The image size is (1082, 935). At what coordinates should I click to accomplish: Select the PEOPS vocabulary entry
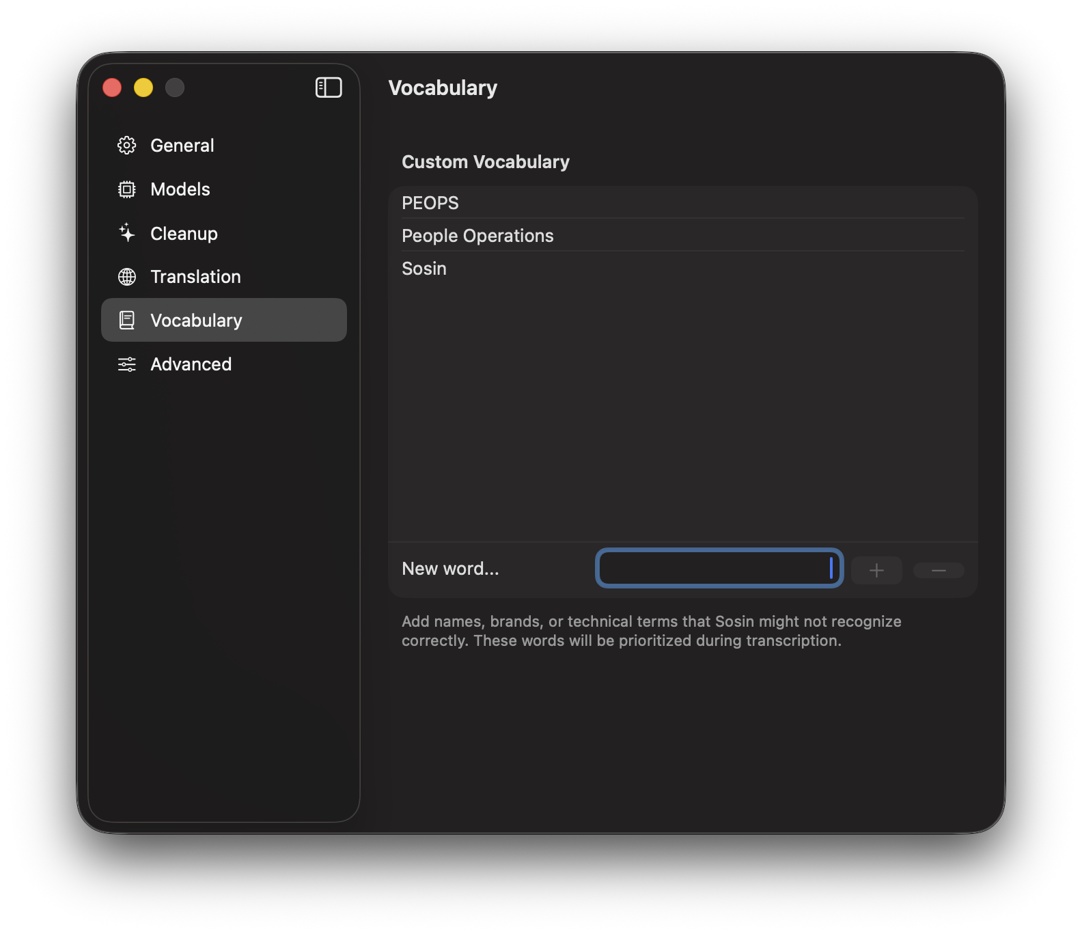430,203
